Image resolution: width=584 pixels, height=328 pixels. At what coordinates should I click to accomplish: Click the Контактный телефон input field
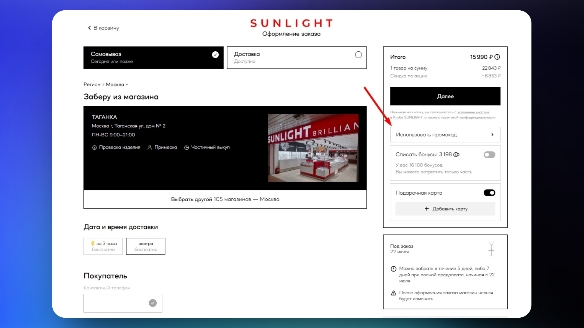pos(116,303)
